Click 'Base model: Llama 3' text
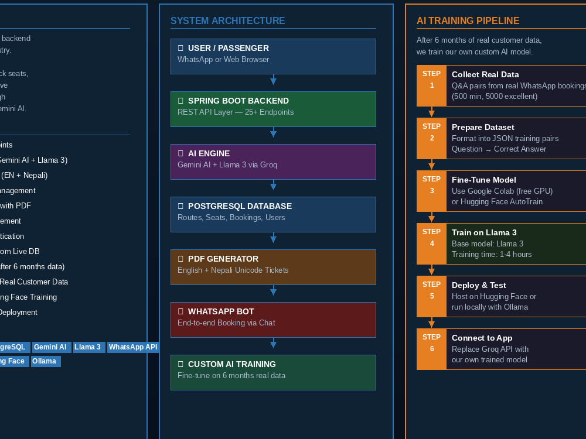 pyautogui.click(x=488, y=243)
